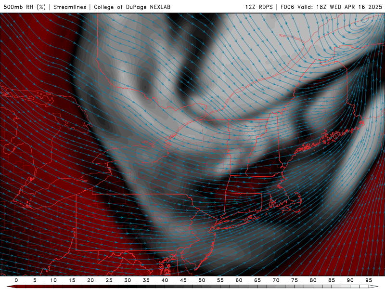This screenshot has width=385, height=289.
Task: Click the colorbar value '45'
Action: 183,280
